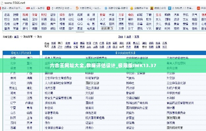Click the 大学 link in navigation
This screenshot has width=206, height=131.
[112, 15]
